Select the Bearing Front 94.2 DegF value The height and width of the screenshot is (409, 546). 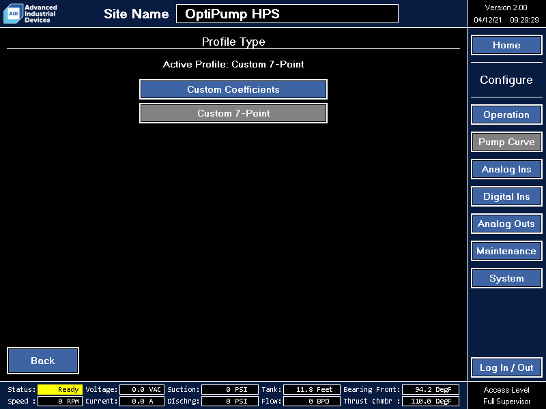pyautogui.click(x=431, y=389)
